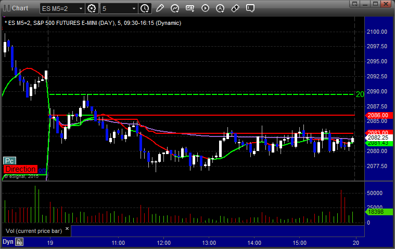Screen dimensions: 395x249
Task: Open the GET advanced studies menu
Action: point(190,8)
